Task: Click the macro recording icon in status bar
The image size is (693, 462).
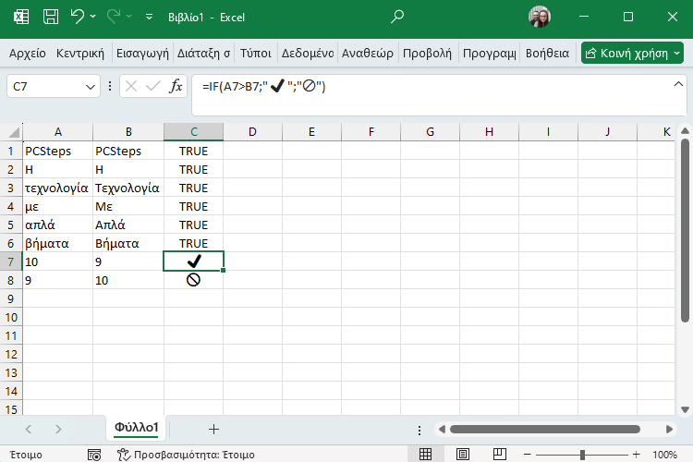Action: pyautogui.click(x=94, y=455)
